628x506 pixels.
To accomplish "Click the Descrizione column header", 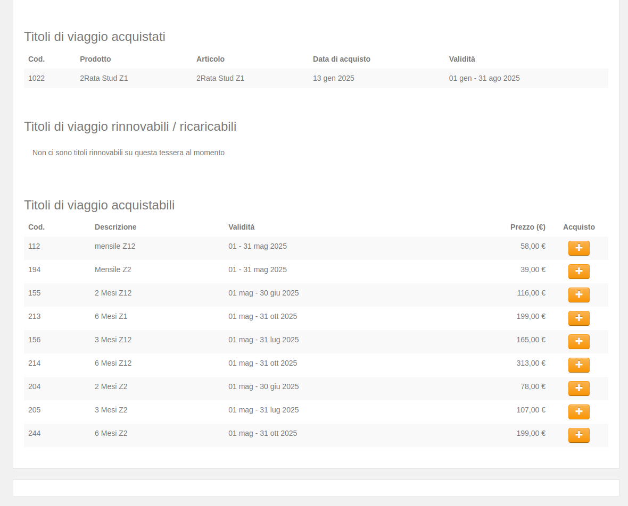I will click(x=115, y=227).
